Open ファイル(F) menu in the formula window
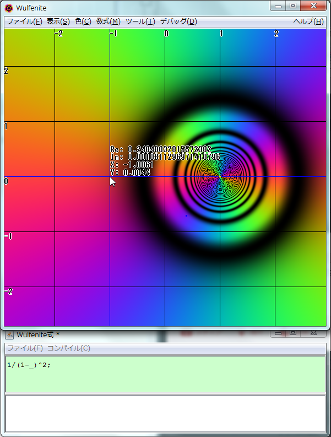 25,348
